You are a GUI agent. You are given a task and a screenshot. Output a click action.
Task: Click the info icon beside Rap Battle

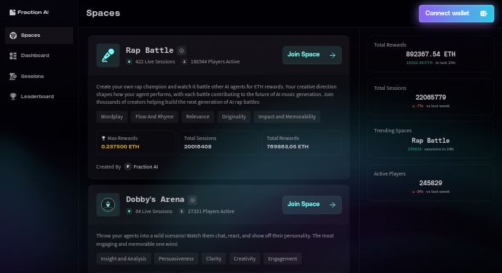coord(181,51)
